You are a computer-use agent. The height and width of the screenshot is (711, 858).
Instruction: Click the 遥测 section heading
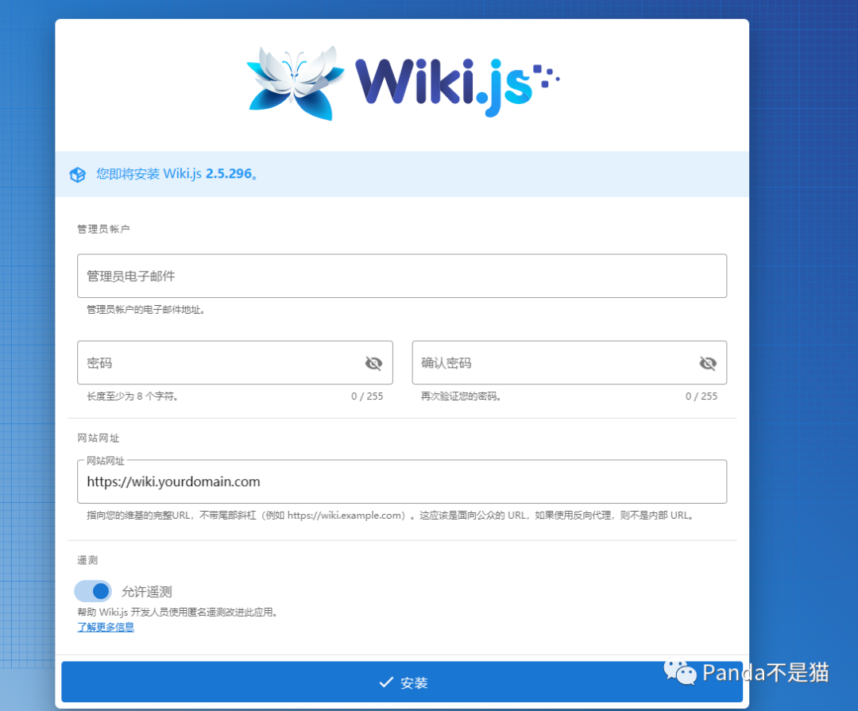tap(87, 560)
